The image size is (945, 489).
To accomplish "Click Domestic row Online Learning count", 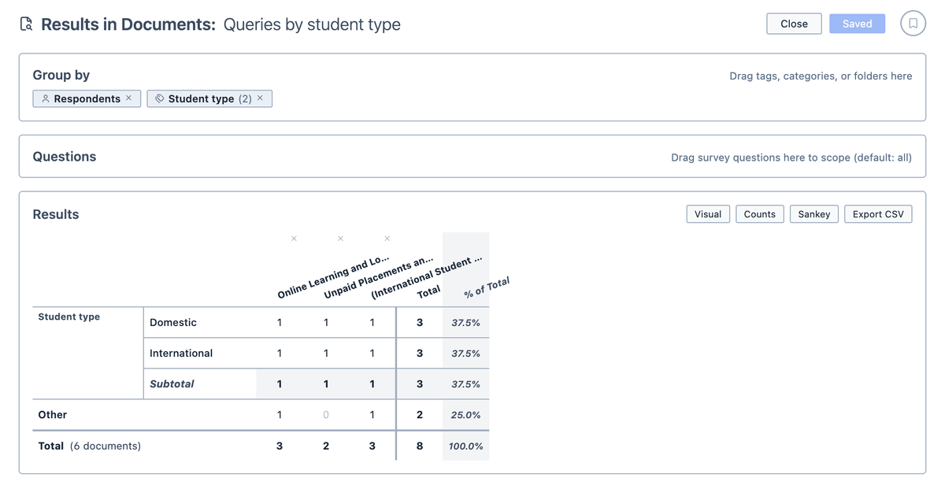I will (280, 322).
